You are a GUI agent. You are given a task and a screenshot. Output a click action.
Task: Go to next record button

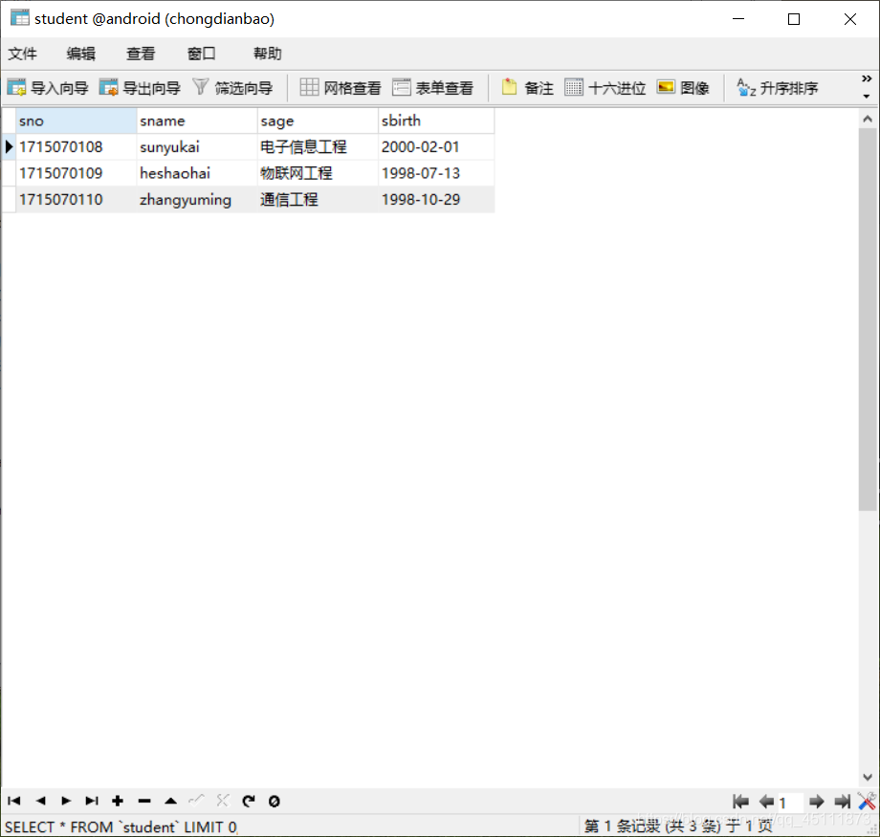coord(66,801)
